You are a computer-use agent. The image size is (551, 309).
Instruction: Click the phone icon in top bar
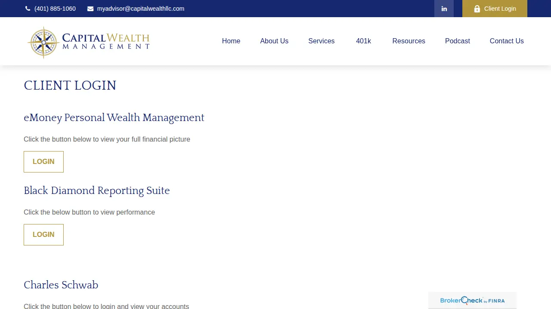click(28, 9)
